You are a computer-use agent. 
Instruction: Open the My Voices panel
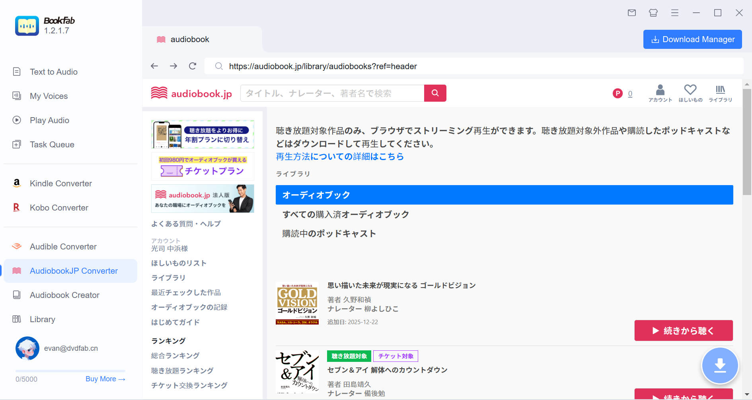point(49,96)
